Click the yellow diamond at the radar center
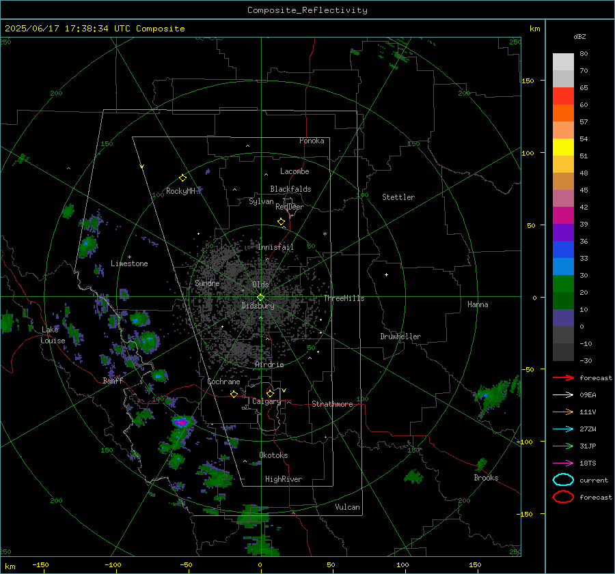615x574 pixels. 261,298
